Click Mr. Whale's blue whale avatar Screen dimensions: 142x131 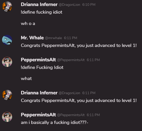(7, 40)
